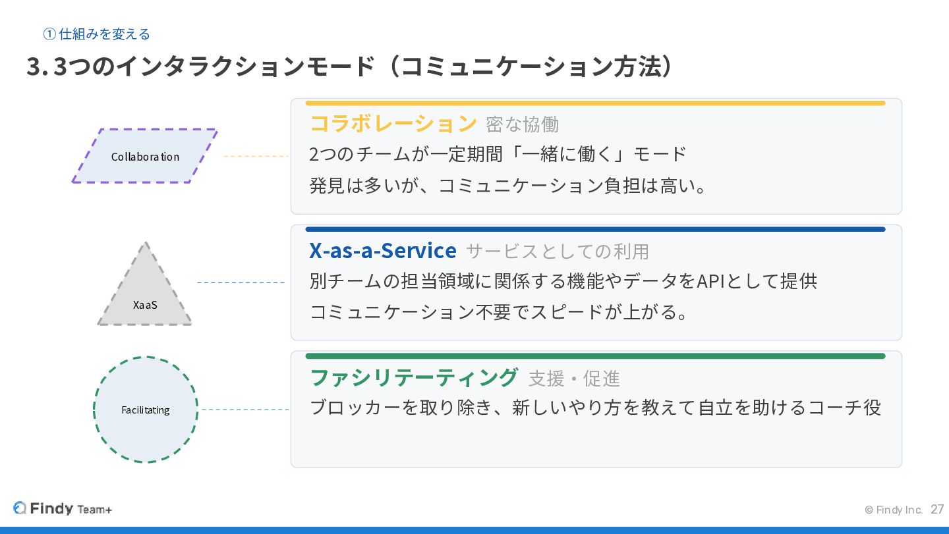Select the blue bar atop X-as-a-Service card
This screenshot has height=534, width=949.
(594, 230)
